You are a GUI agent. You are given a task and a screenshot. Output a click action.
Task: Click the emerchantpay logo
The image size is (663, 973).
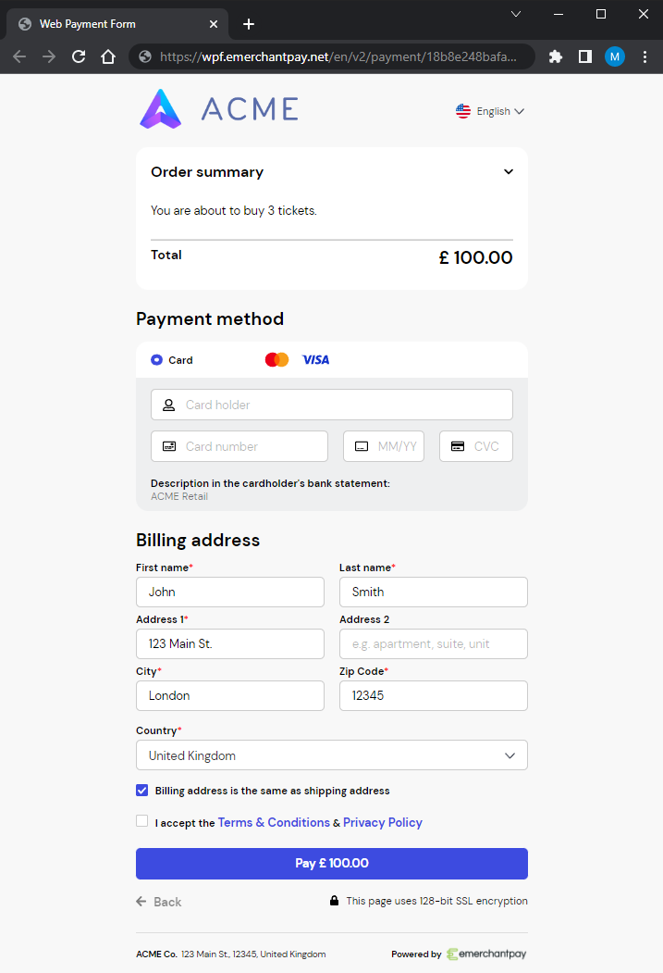(486, 954)
